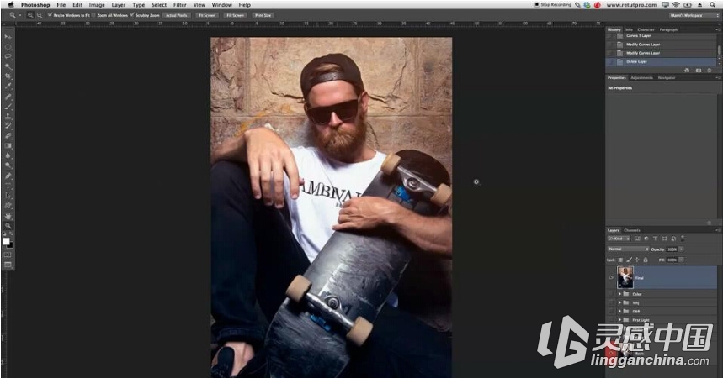Select the Brush tool
Viewport: 723px width, 378px height.
8,107
